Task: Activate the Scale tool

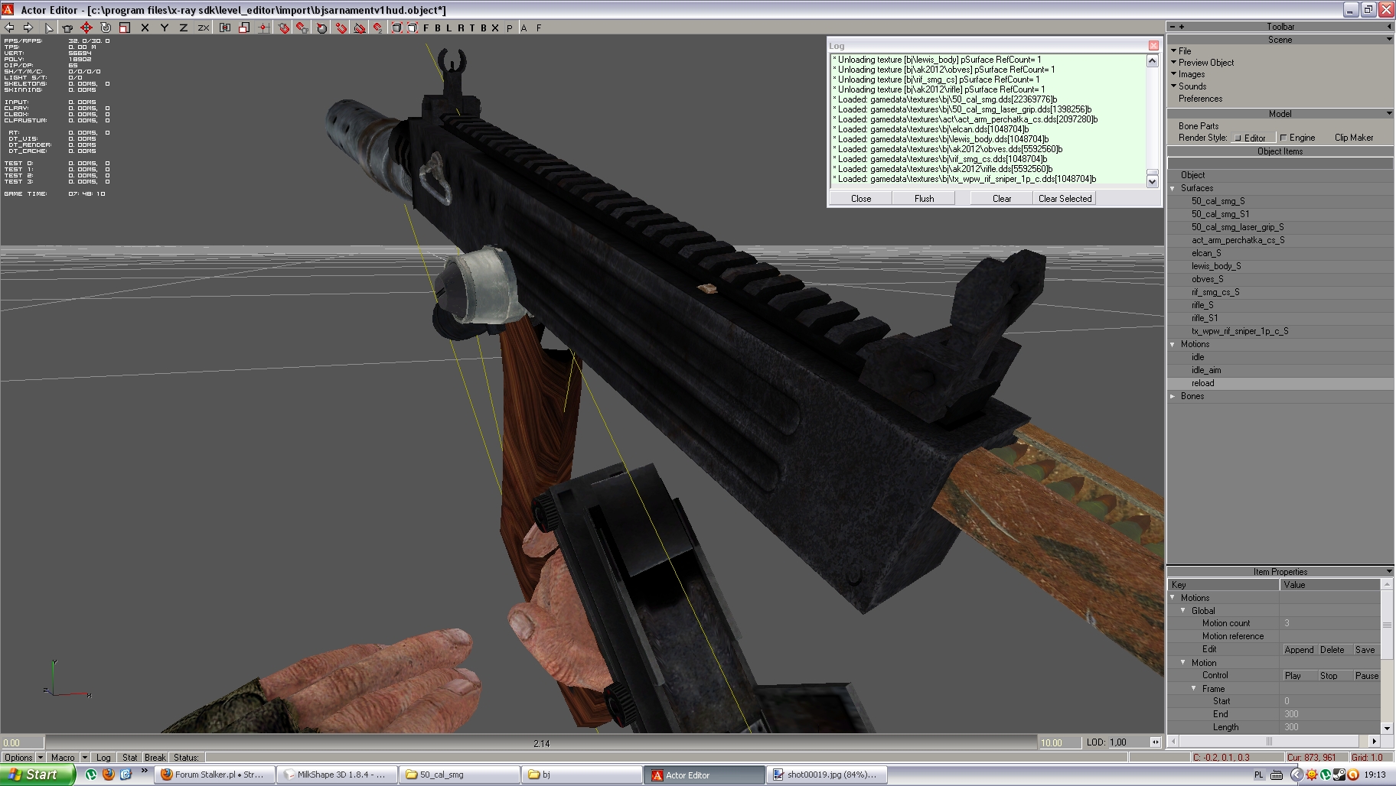Action: (x=125, y=28)
